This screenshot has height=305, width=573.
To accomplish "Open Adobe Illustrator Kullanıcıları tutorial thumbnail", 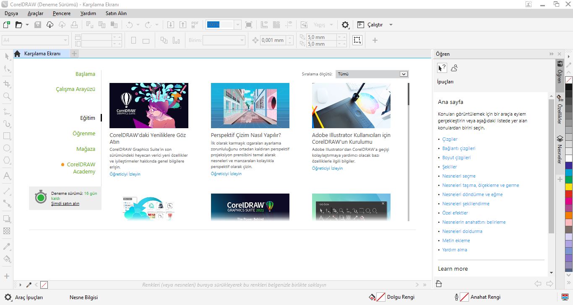I will tap(351, 106).
